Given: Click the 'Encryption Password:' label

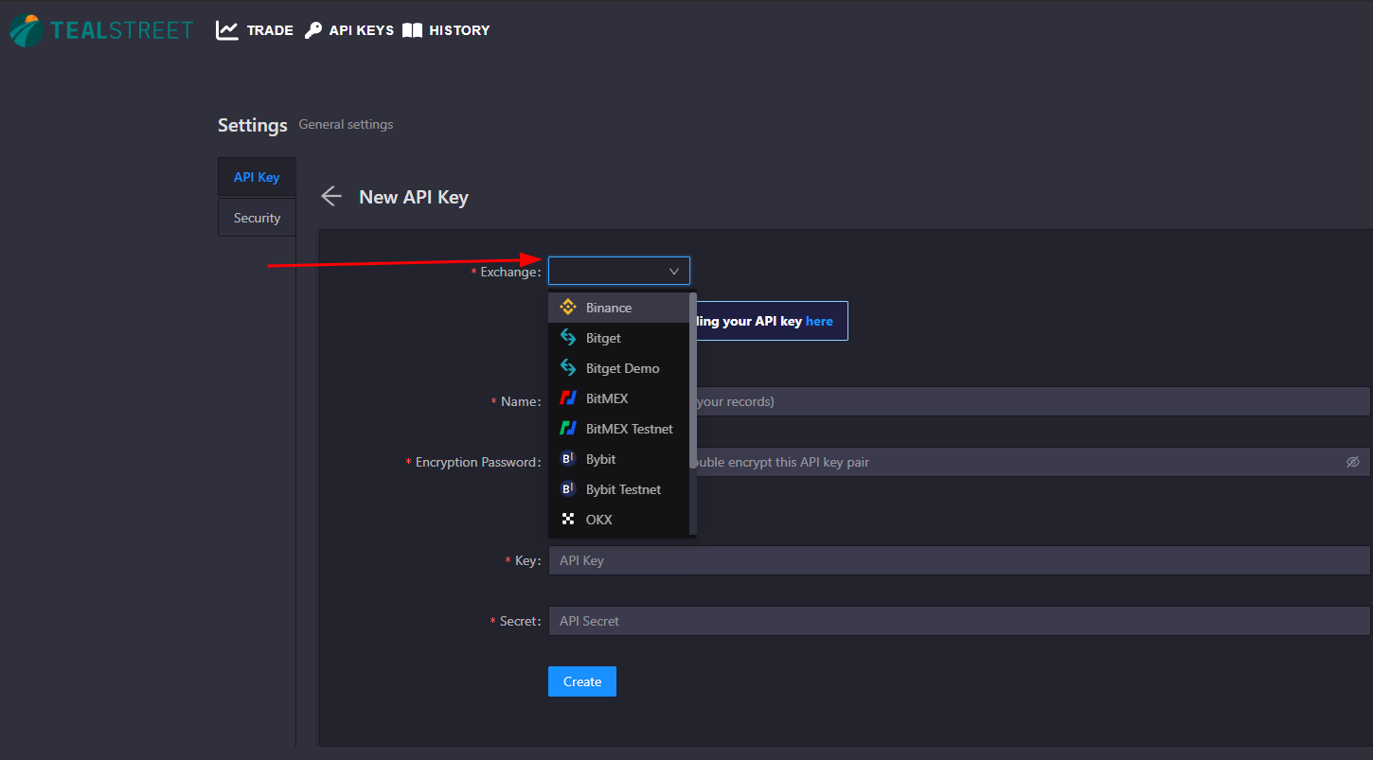Looking at the screenshot, I should click(478, 462).
